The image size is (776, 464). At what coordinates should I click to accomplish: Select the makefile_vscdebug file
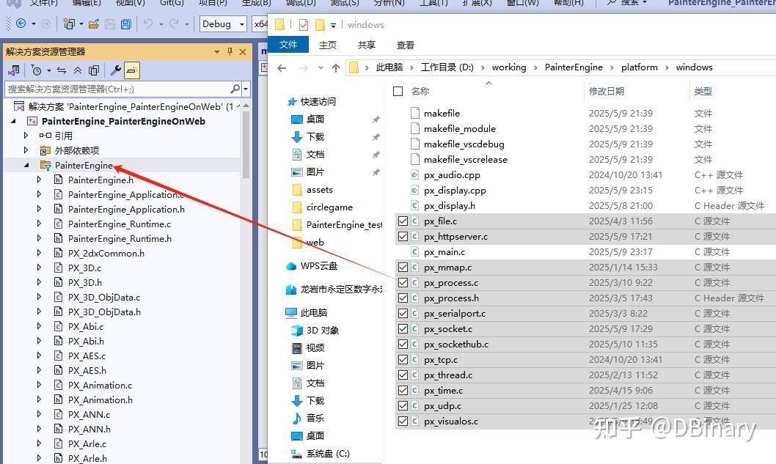tap(464, 144)
